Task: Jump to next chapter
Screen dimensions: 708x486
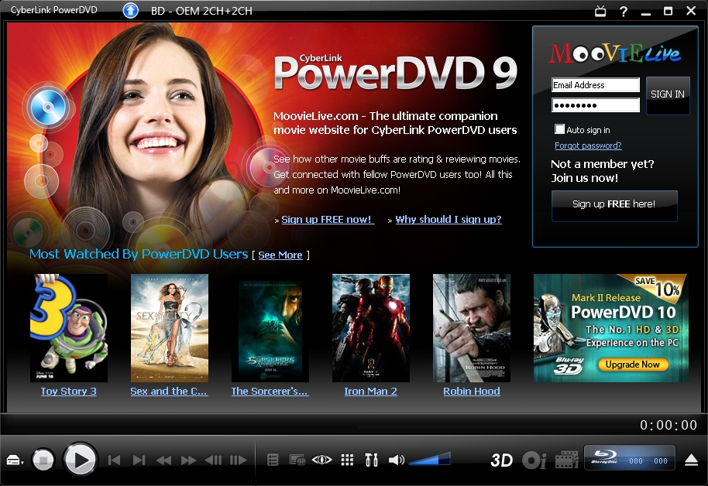Action: (139, 460)
